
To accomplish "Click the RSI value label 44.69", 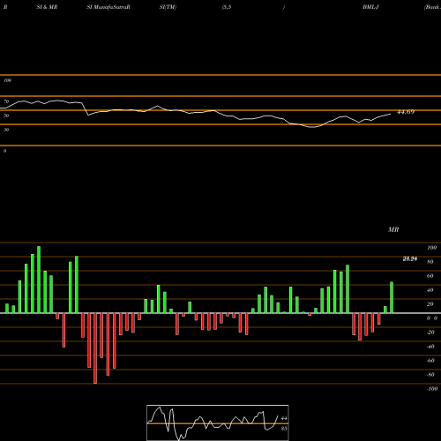I will tap(406, 112).
